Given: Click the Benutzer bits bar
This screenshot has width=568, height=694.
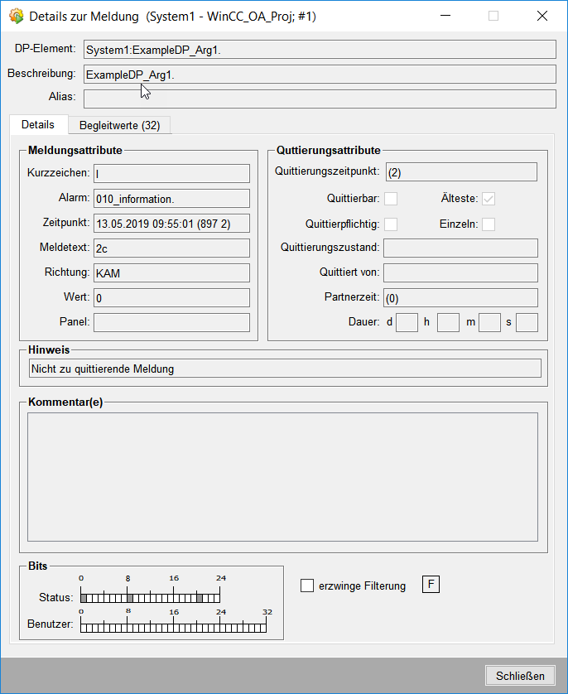Looking at the screenshot, I should coord(173,627).
